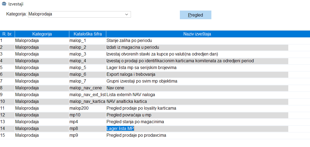
Task: Click the Kategorija column header
Action: click(x=42, y=34)
